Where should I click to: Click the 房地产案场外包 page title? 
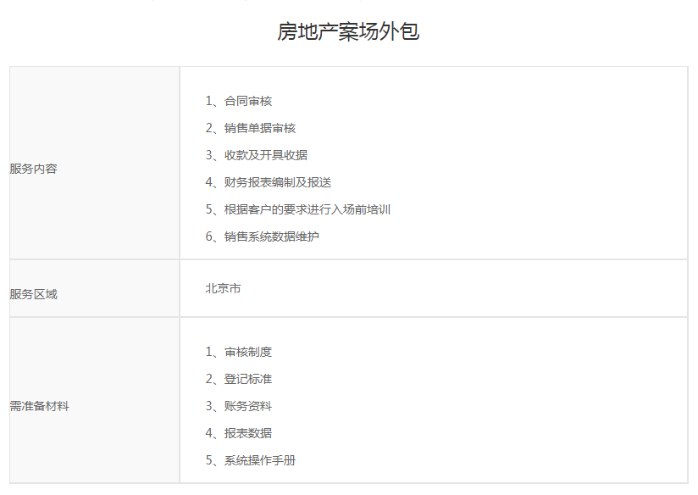pos(348,32)
